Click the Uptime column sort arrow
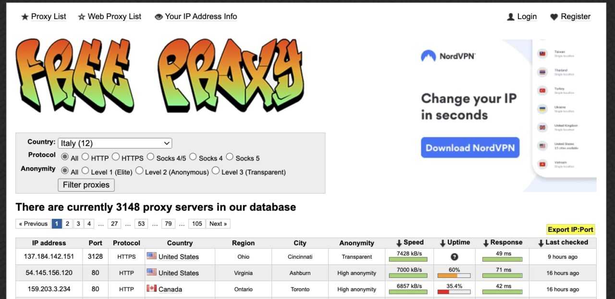Viewport: 615px width, 299px height. click(x=442, y=243)
